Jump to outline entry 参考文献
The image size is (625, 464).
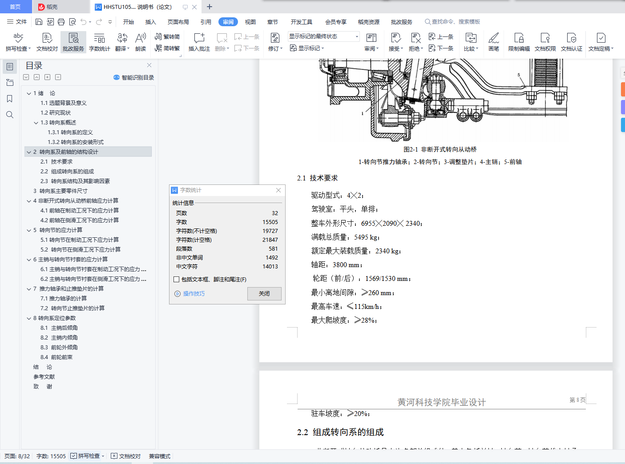(x=44, y=377)
